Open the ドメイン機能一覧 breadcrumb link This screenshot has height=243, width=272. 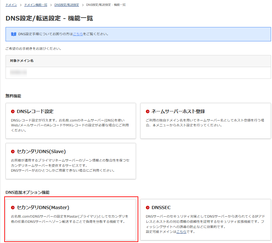click(36, 5)
